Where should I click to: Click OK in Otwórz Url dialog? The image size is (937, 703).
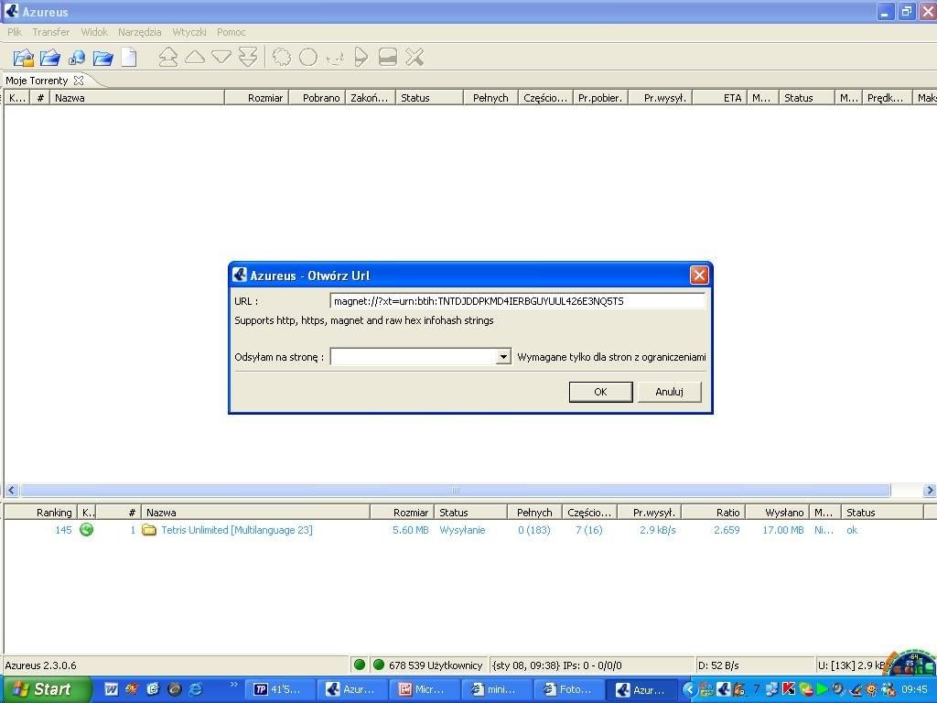[x=600, y=392]
